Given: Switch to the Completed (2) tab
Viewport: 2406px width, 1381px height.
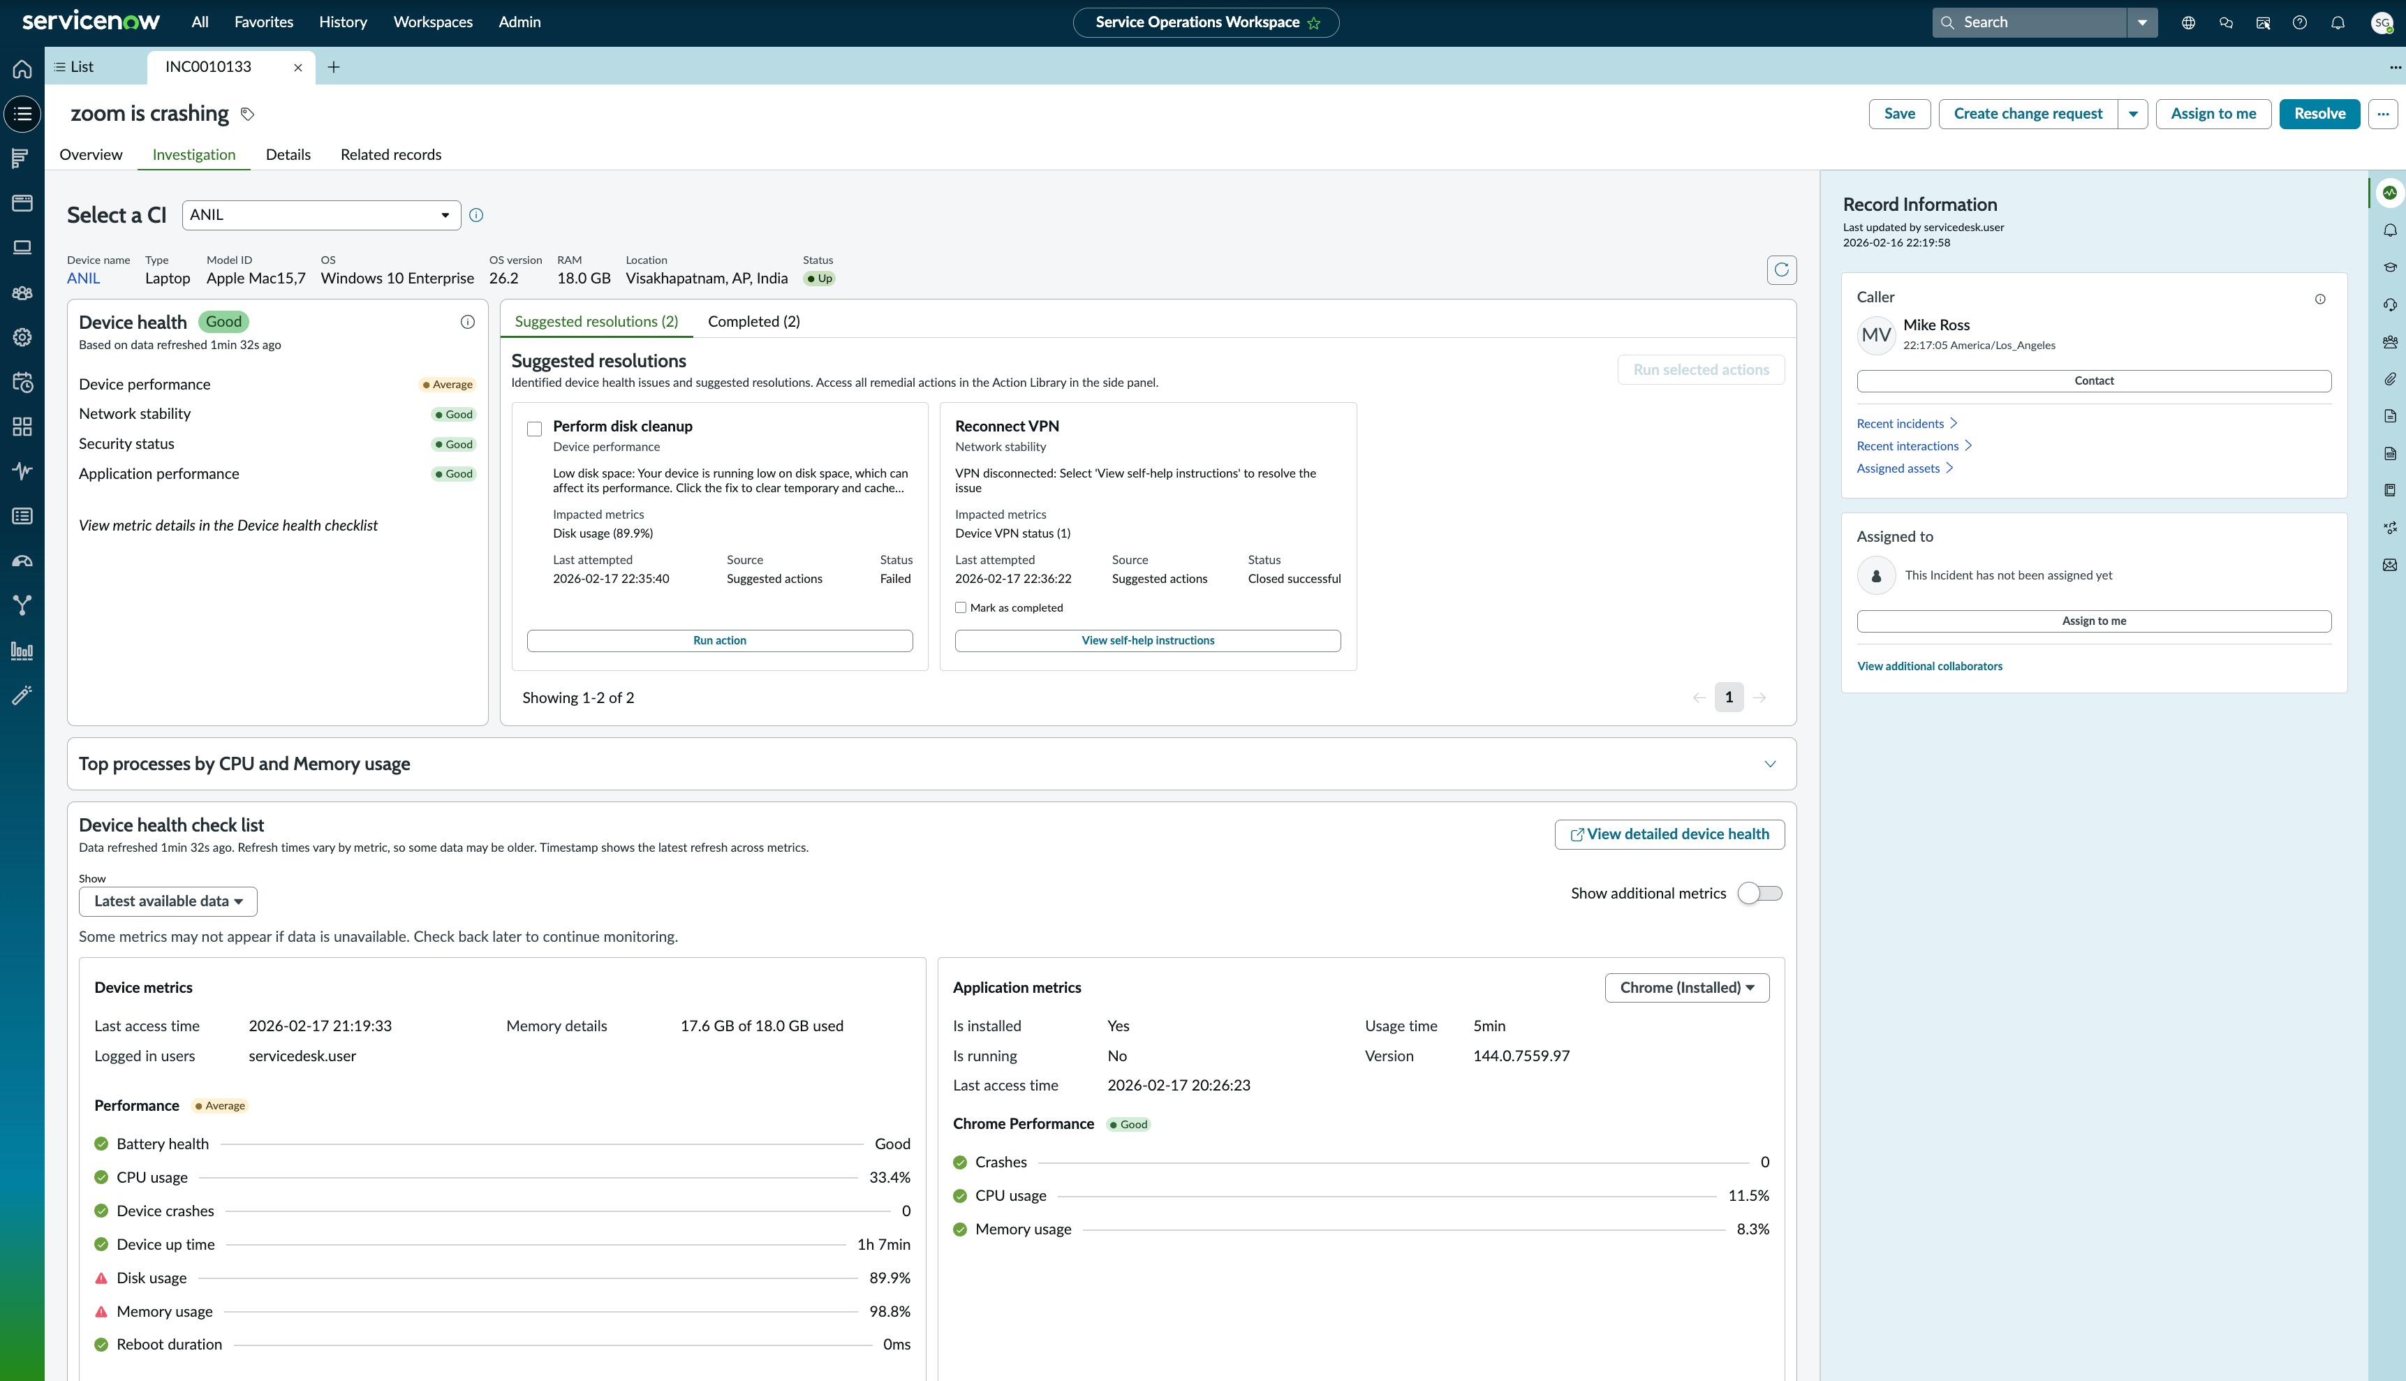Looking at the screenshot, I should point(754,322).
